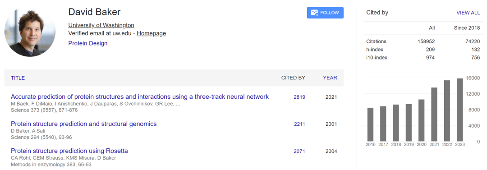Click VIEW ALL in Cited by panel
Viewport: 487px width, 170px height.
(x=468, y=13)
